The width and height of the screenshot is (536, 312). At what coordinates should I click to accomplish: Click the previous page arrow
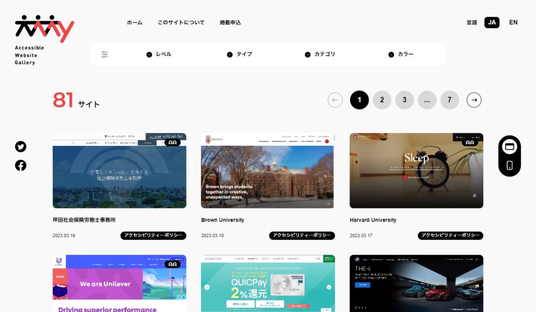click(335, 100)
